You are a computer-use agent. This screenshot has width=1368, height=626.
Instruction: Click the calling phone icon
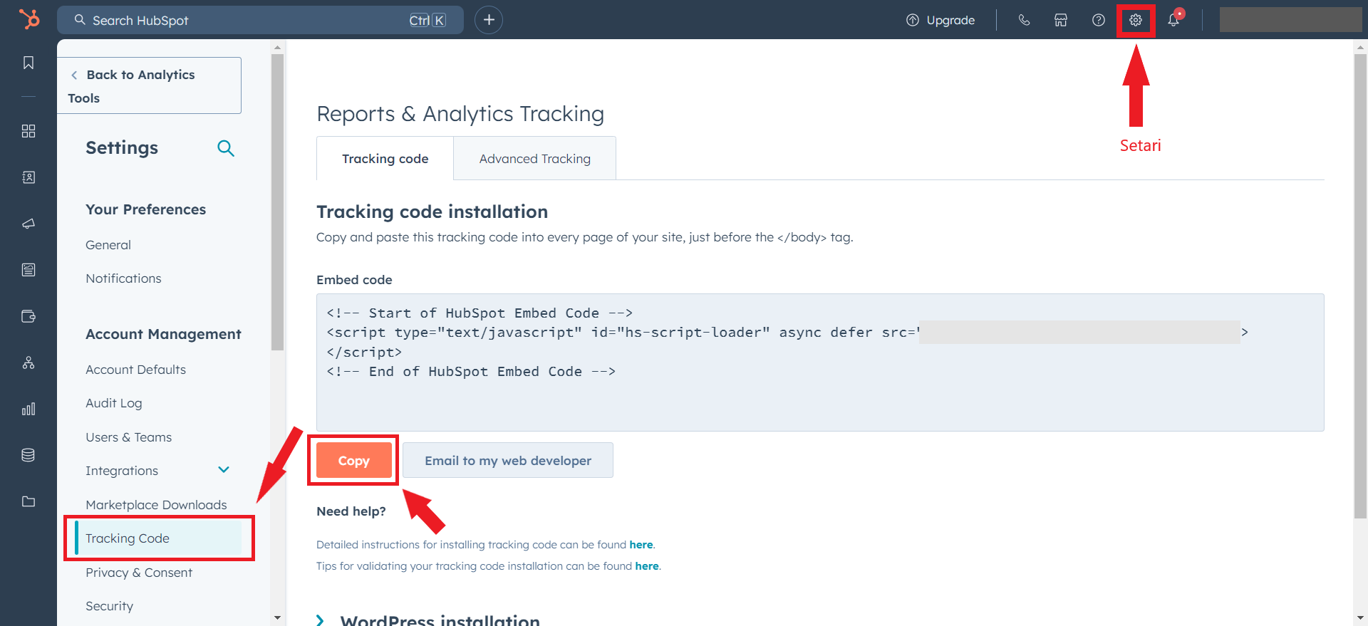coord(1024,21)
